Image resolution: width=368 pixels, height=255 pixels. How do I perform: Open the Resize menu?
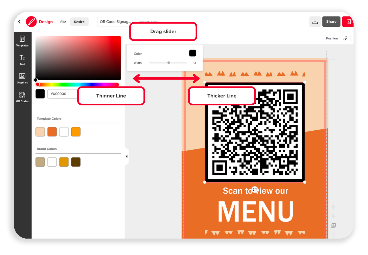[x=79, y=22]
